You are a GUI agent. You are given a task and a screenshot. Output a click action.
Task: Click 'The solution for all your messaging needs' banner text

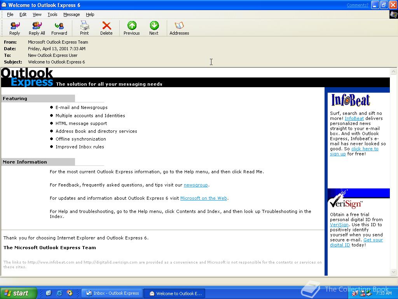click(x=109, y=84)
